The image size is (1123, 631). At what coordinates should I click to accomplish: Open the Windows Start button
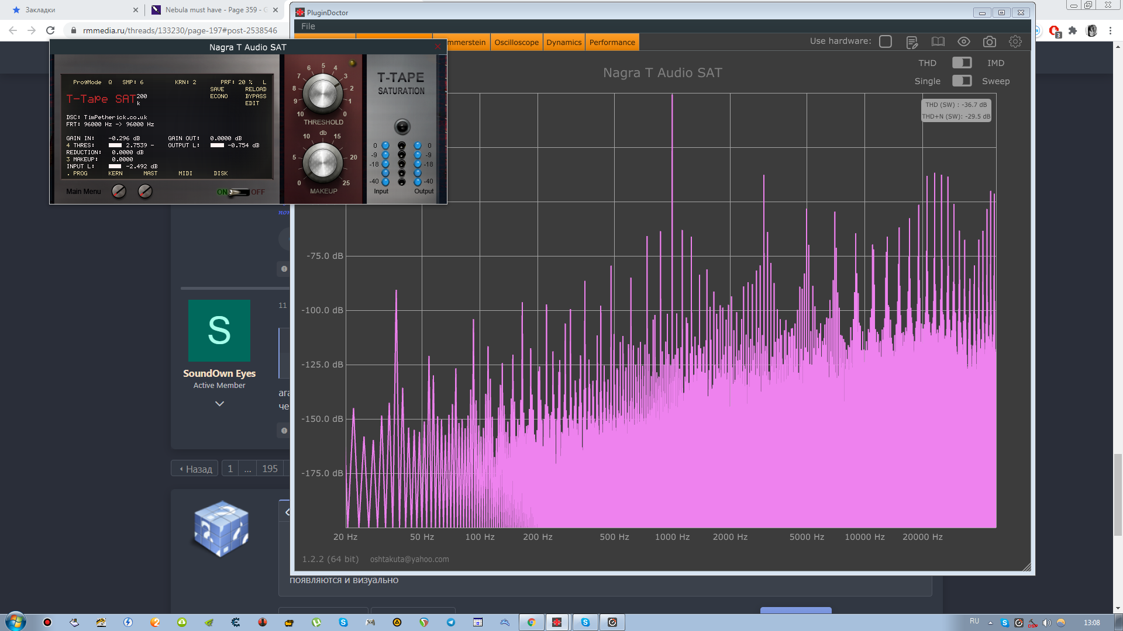pyautogui.click(x=16, y=622)
